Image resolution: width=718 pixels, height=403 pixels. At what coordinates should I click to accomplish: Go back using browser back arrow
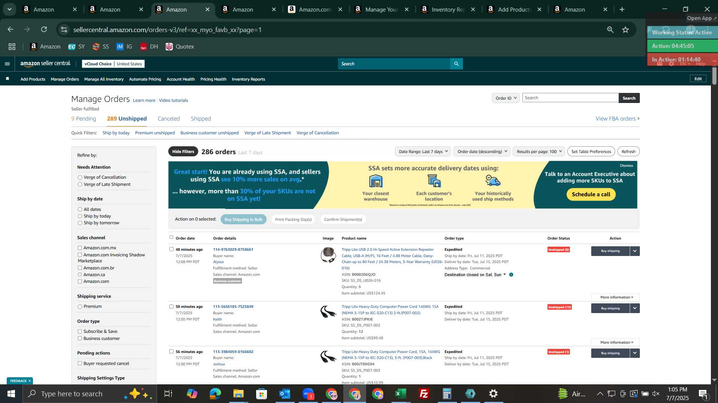click(x=10, y=29)
